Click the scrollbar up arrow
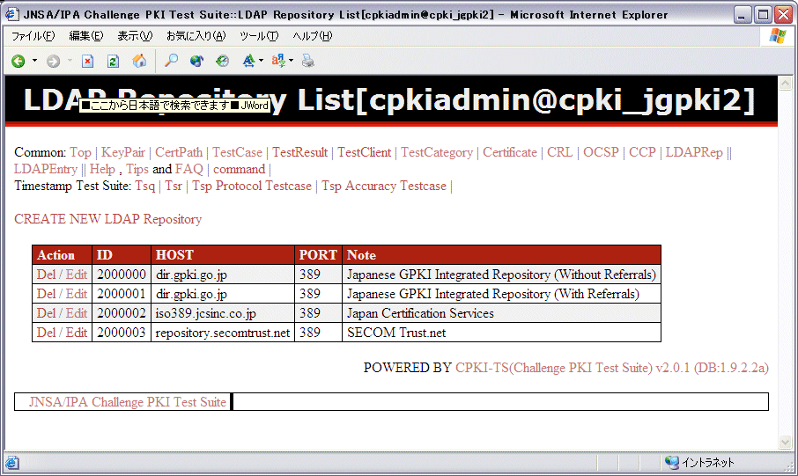The height and width of the screenshot is (476, 798). pyautogui.click(x=786, y=83)
